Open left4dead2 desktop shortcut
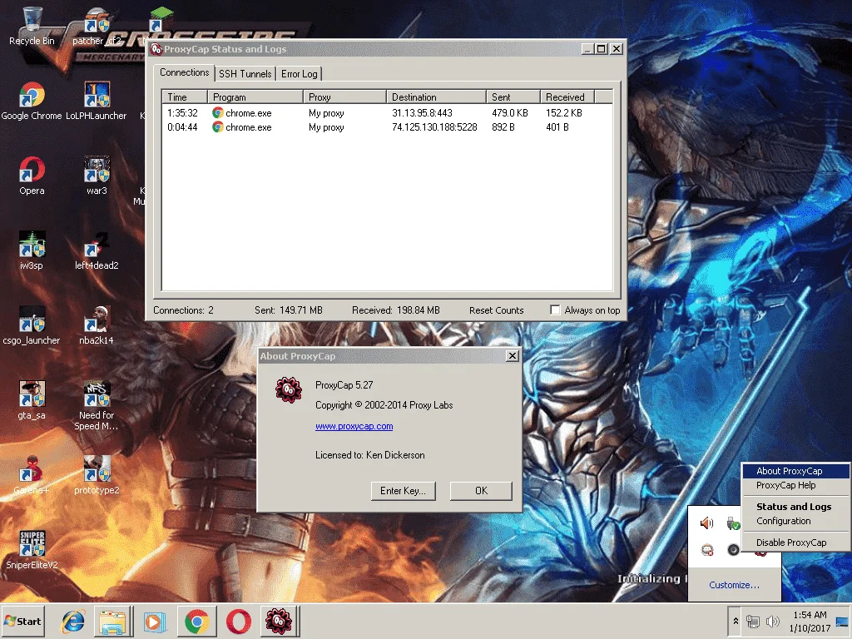852x639 pixels. point(97,251)
